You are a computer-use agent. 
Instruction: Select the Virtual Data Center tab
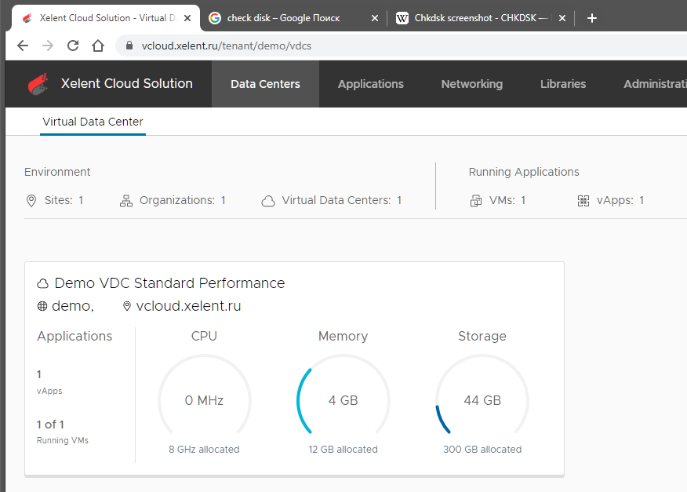tap(93, 122)
